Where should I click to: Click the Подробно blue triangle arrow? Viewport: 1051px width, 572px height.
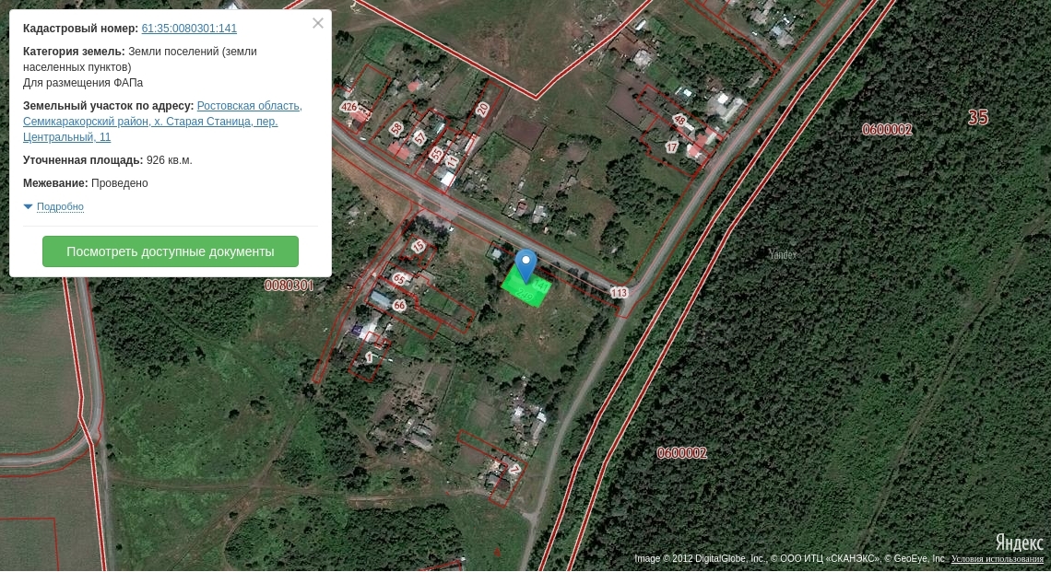tap(28, 207)
